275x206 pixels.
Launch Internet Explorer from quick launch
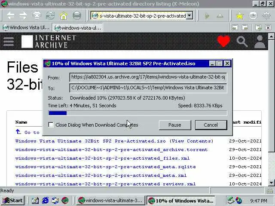[x=45, y=200]
